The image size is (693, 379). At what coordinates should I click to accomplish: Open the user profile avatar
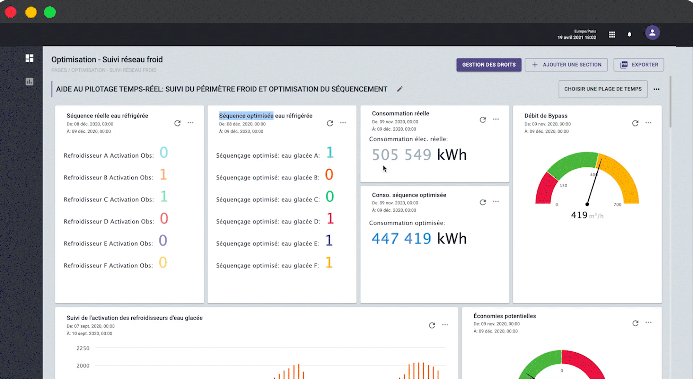click(652, 33)
